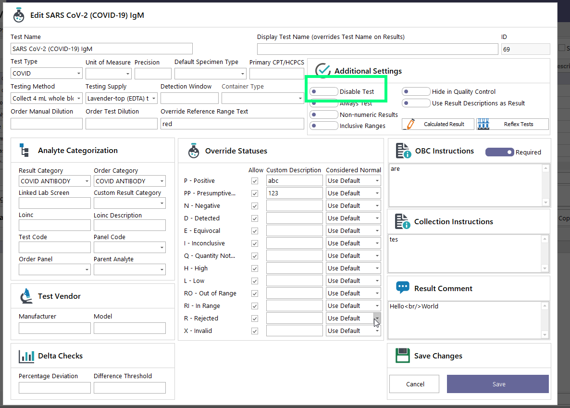Turn off OBC Instructions Required switch
570x408 pixels.
[x=499, y=152]
